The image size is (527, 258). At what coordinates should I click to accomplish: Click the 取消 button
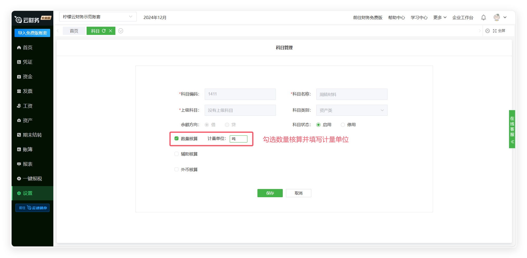coord(298,193)
